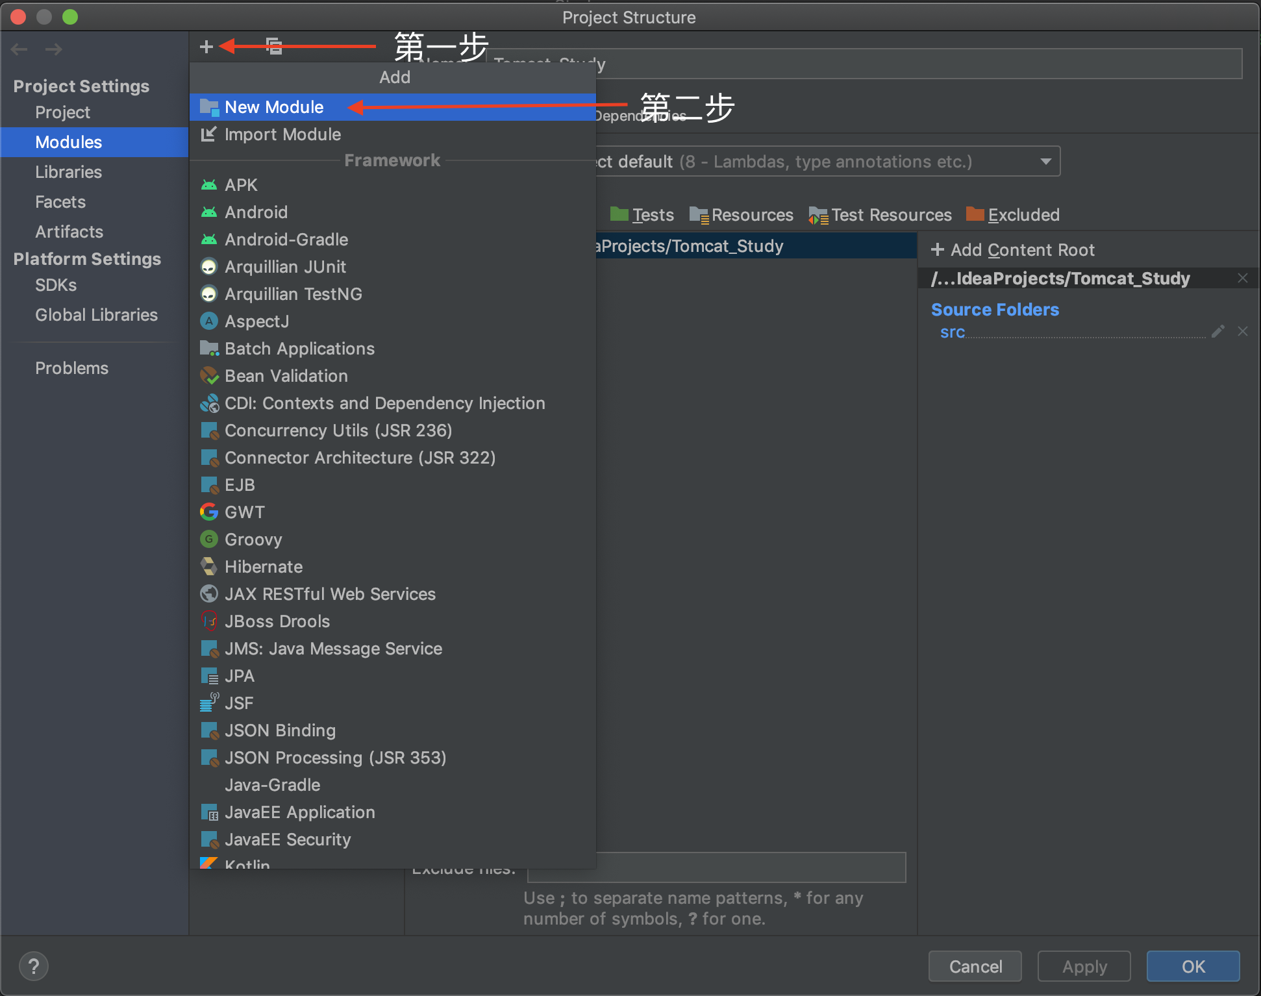Screen dimensions: 1261x996
Task: Click the plus Add module icon
Action: 206,47
